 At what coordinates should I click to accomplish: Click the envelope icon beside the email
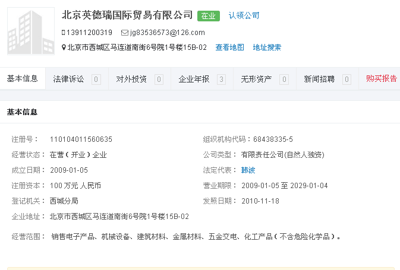(x=124, y=33)
